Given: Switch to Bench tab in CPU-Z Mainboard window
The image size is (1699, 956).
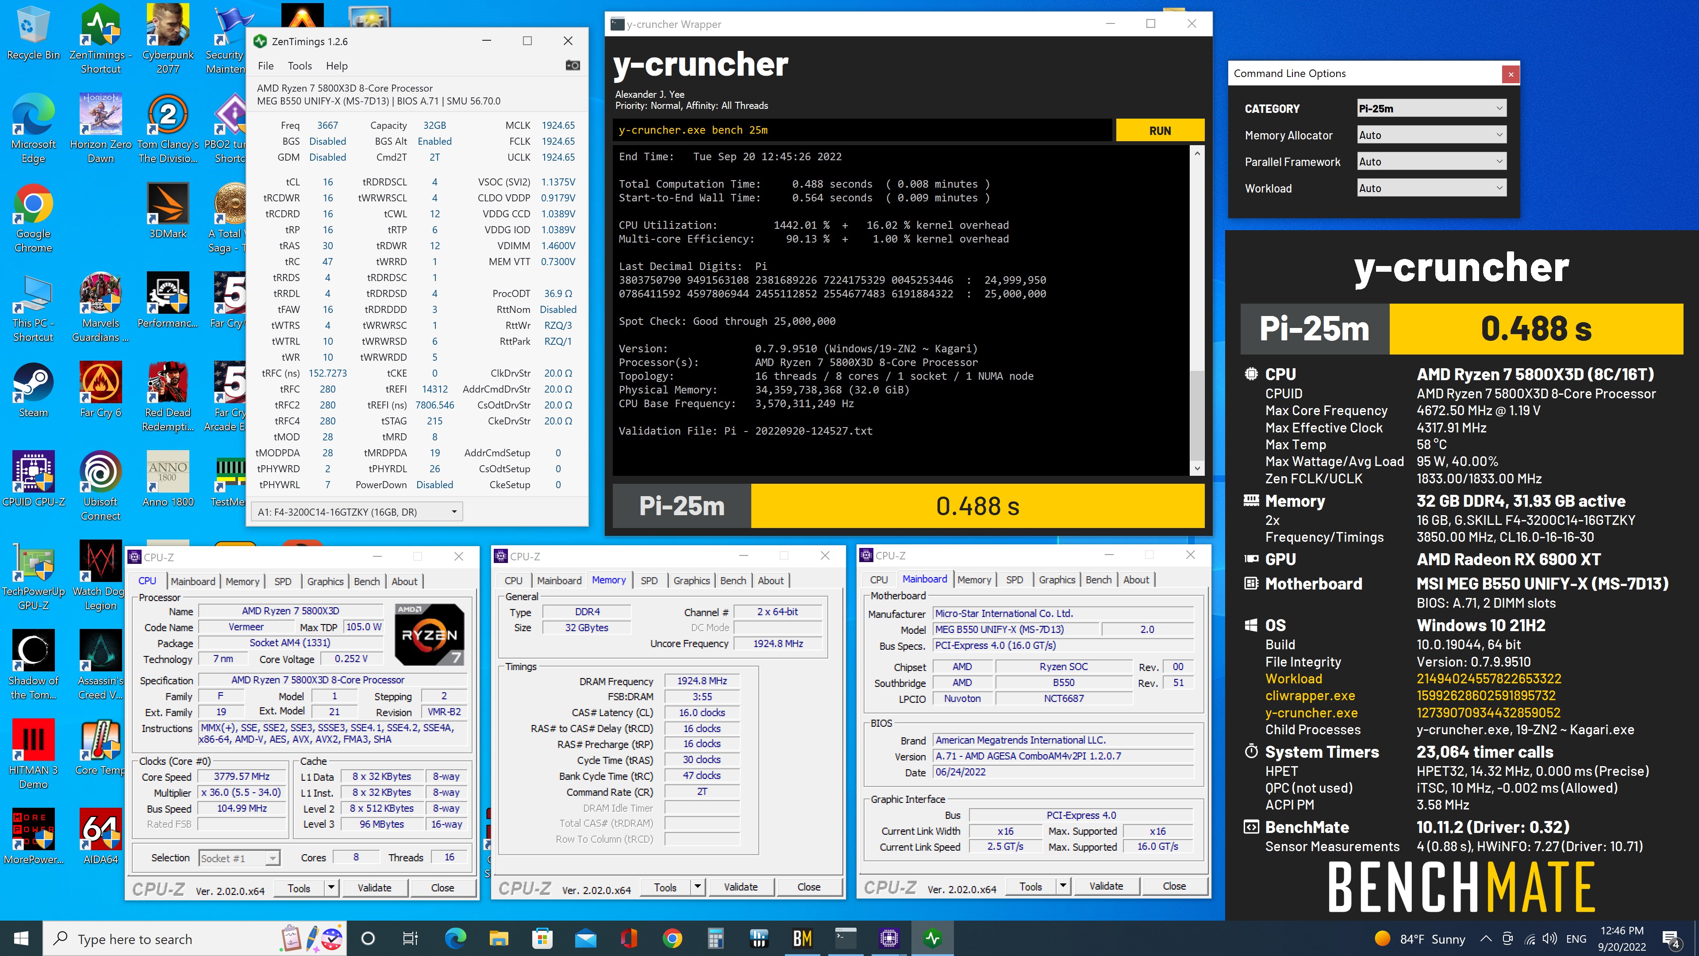Looking at the screenshot, I should (1098, 579).
